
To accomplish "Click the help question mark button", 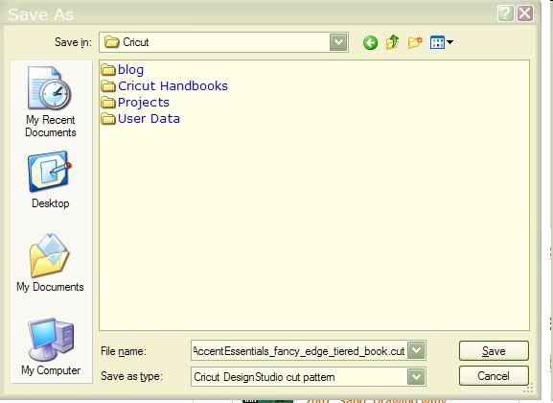I will [x=505, y=14].
